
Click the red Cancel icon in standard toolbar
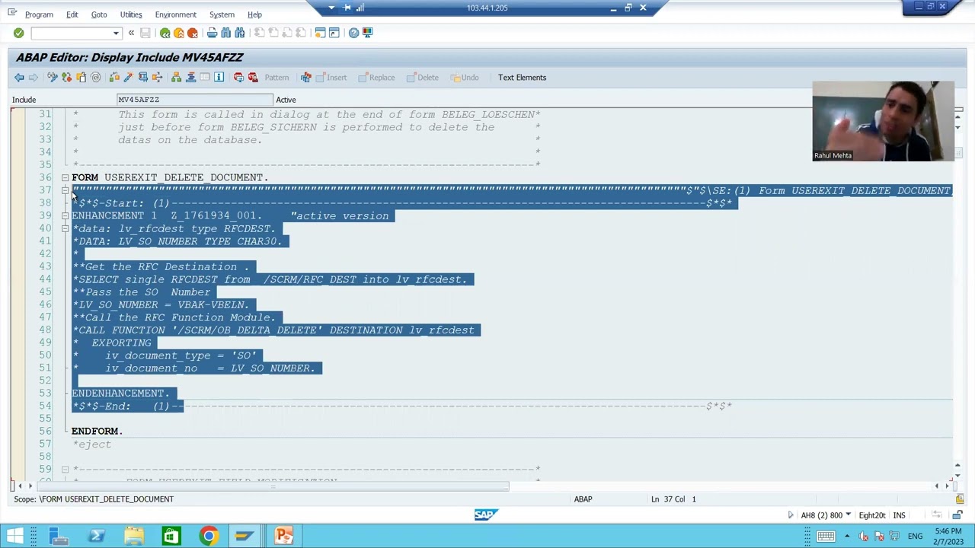point(193,33)
